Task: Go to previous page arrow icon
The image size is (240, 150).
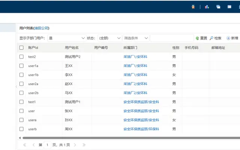Action: pos(34,145)
